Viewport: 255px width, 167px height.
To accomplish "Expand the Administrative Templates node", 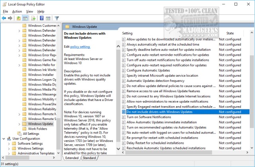I will point(9,153).
